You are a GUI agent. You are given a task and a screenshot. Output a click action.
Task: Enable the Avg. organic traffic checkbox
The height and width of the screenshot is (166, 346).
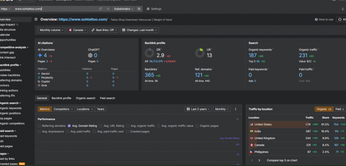[128, 126]
